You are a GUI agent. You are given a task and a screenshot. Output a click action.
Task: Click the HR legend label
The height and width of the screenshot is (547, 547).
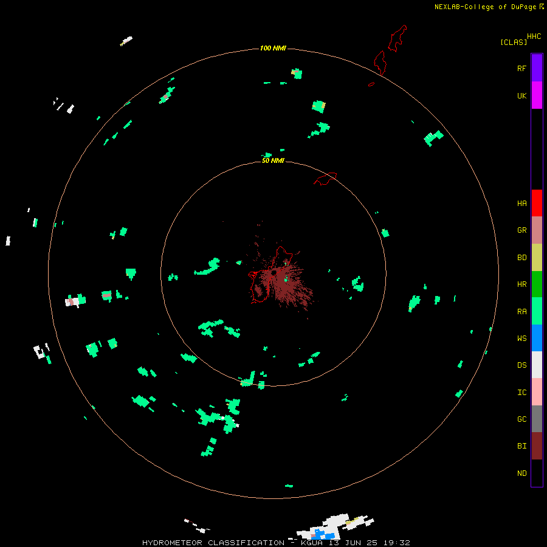521,284
